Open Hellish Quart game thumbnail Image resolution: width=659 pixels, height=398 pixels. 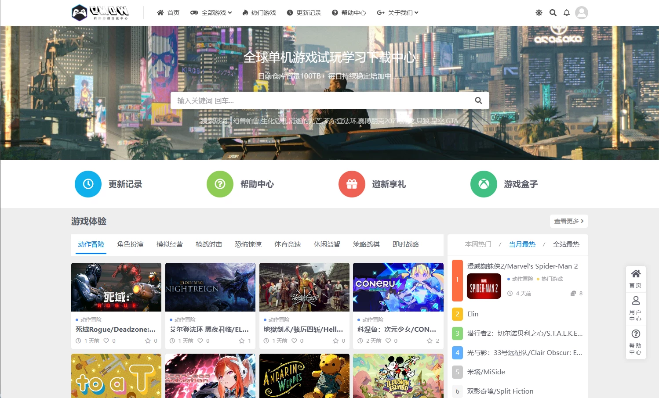point(304,287)
